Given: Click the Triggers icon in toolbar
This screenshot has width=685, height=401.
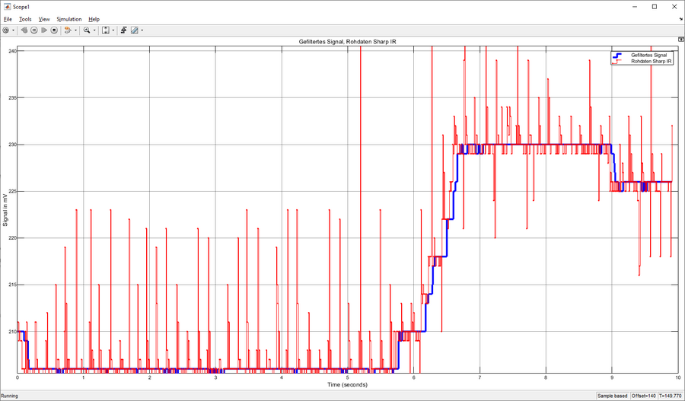Looking at the screenshot, I should pos(123,30).
